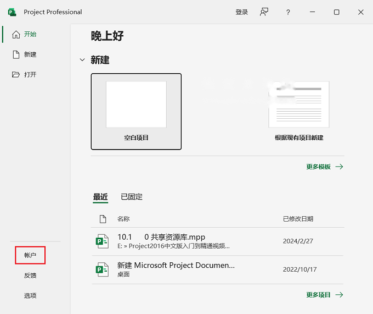Switch to the 已固定 tab

(x=132, y=197)
